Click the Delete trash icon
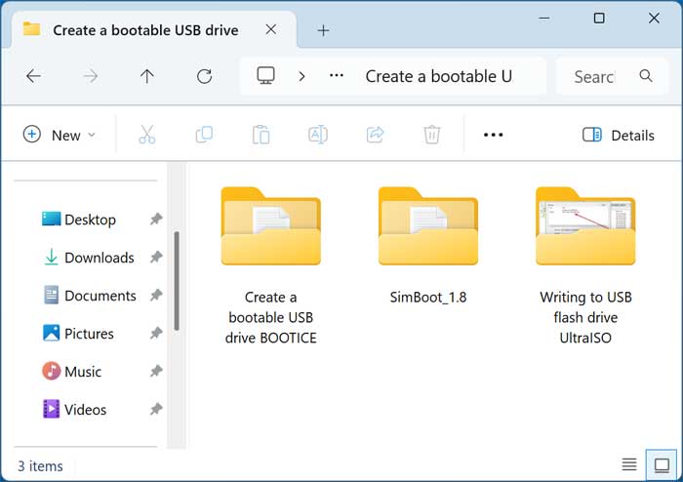 [431, 135]
